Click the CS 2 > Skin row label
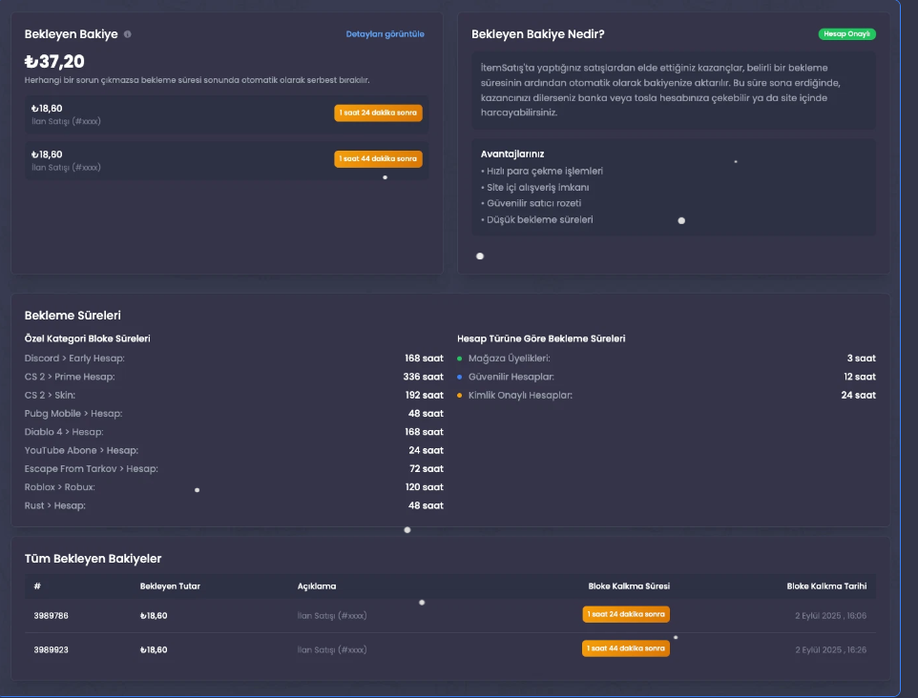Image resolution: width=918 pixels, height=698 pixels. [x=50, y=395]
